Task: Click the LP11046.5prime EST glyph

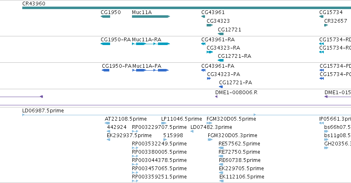Action: pos(164,123)
